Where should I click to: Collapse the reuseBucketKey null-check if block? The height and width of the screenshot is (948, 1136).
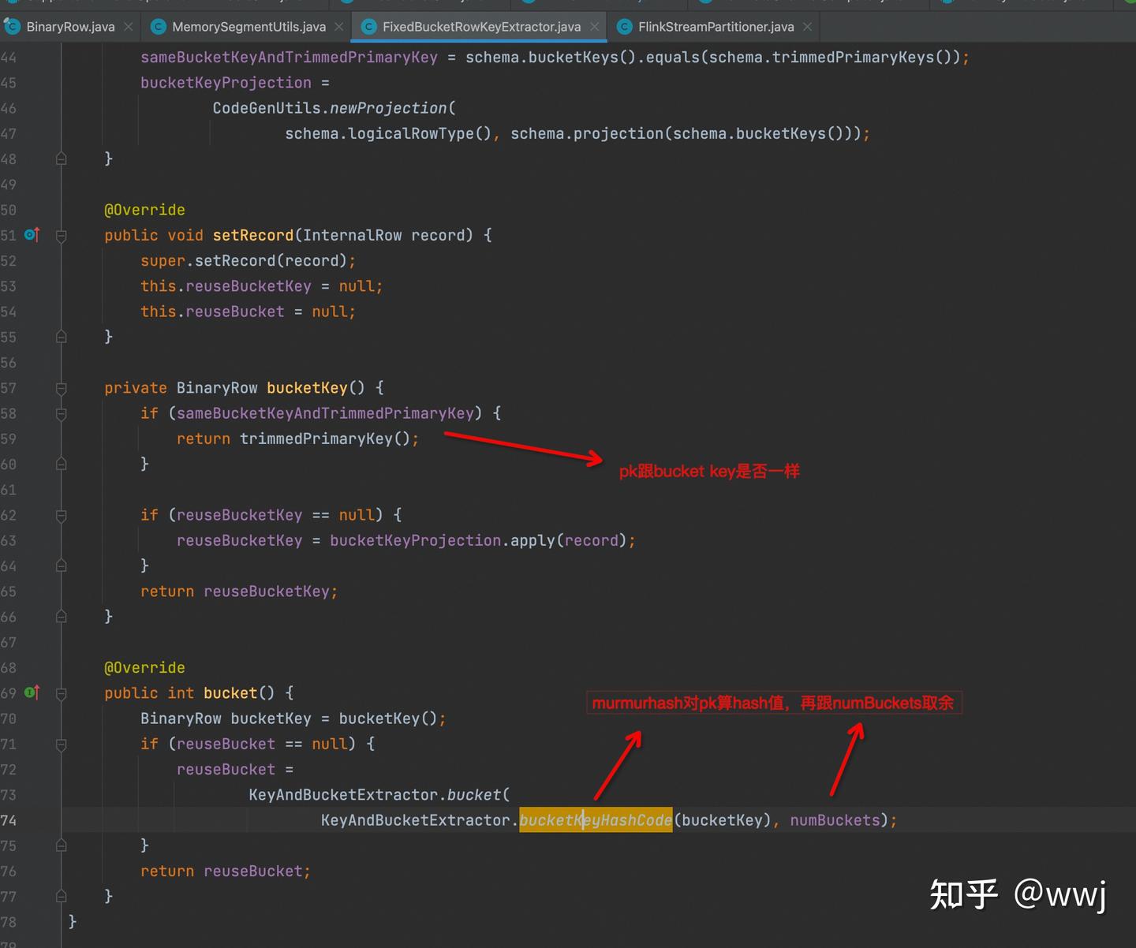click(x=61, y=514)
